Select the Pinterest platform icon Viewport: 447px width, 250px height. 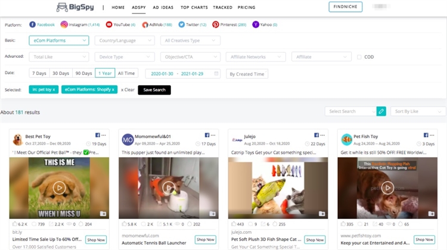[216, 24]
